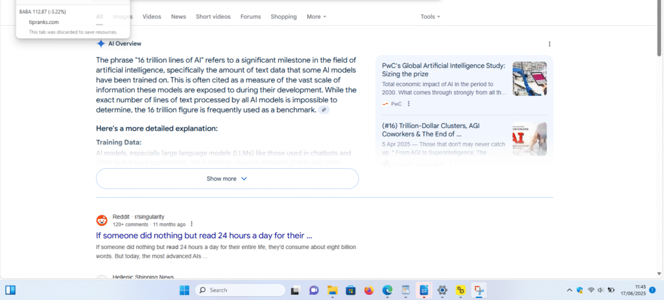Open Microsoft Edge from the taskbar
Viewport: 664px width, 300px height.
tap(388, 290)
